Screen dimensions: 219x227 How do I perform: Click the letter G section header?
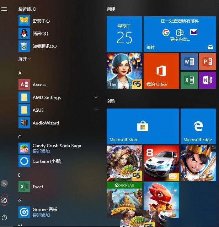20,200
